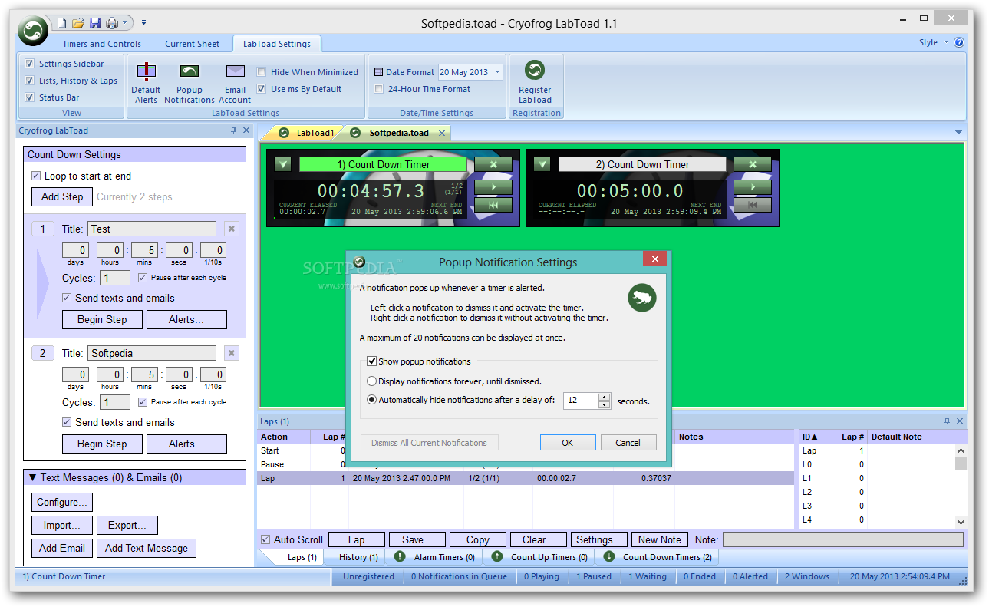The image size is (989, 607).
Task: Reset timer 1 with its rewind button
Action: pyautogui.click(x=493, y=205)
